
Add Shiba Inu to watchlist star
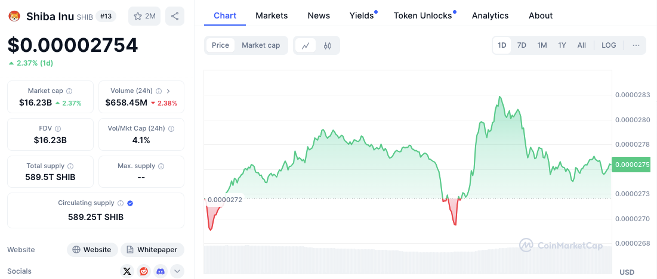pos(144,16)
